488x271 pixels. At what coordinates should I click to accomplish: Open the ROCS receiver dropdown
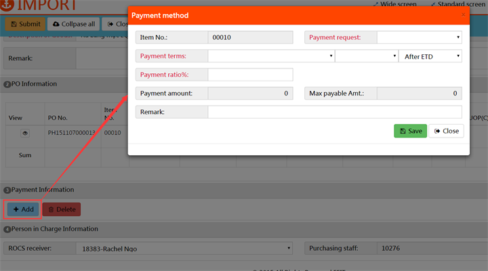183,249
